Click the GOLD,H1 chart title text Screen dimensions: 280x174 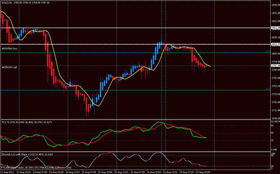pyautogui.click(x=26, y=3)
